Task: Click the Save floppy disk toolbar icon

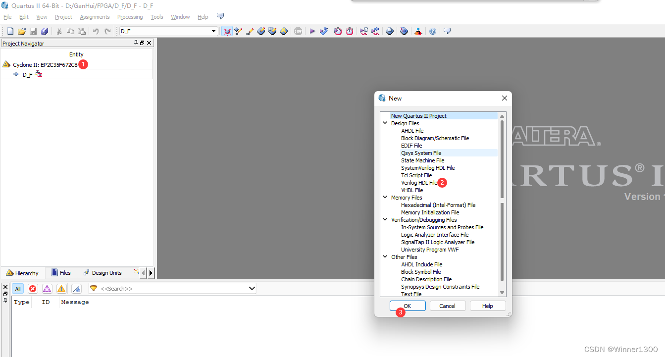Action: coord(33,31)
